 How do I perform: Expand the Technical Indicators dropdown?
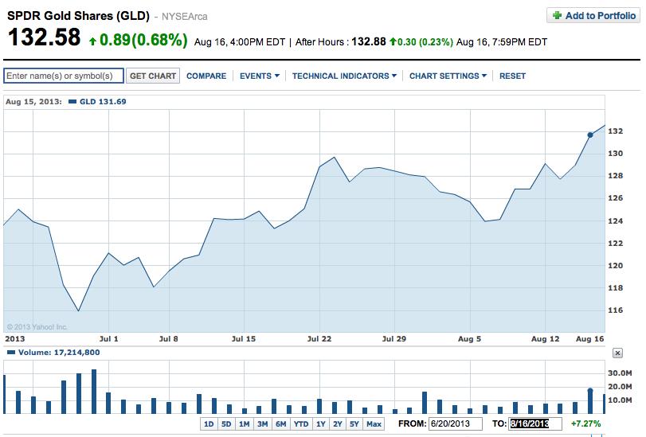[x=344, y=76]
